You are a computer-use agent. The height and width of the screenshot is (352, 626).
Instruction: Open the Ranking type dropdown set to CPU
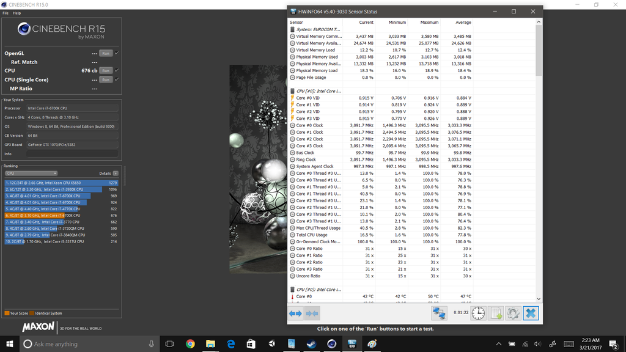coord(31,173)
